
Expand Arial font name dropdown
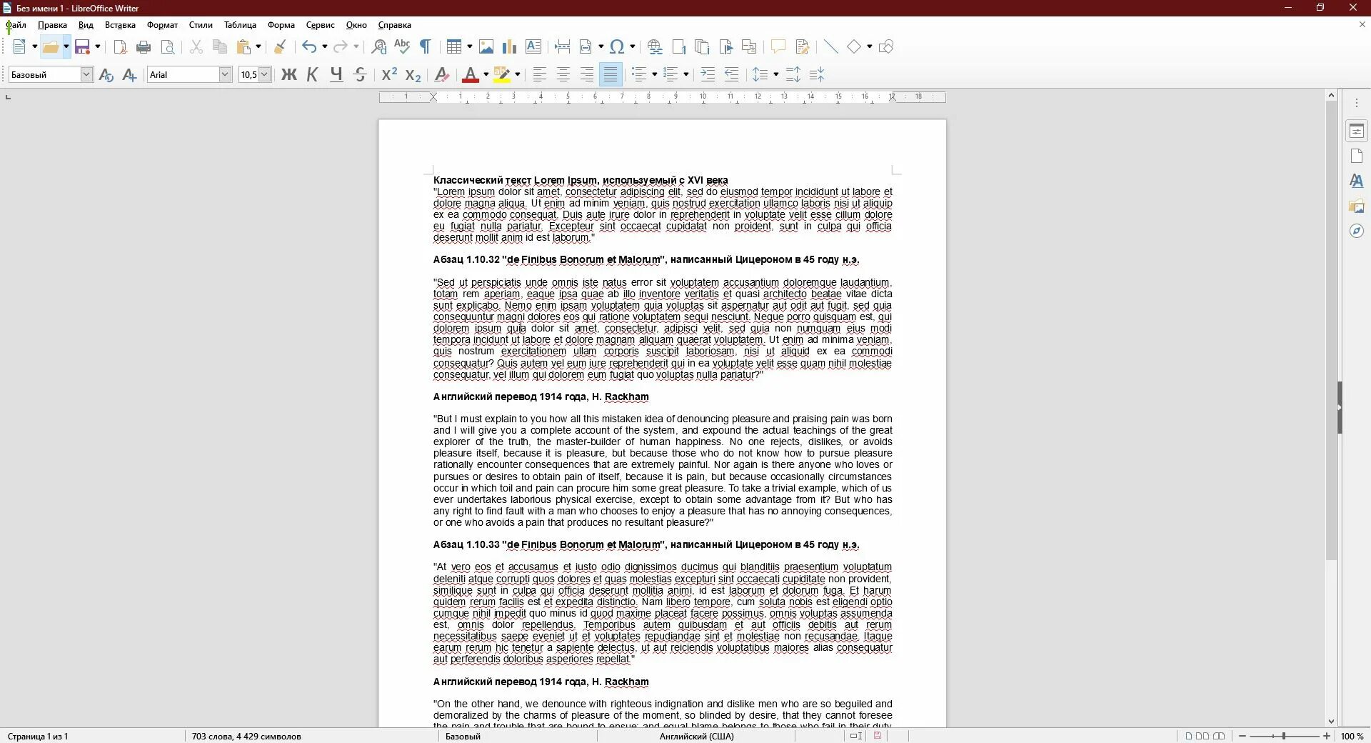point(225,74)
